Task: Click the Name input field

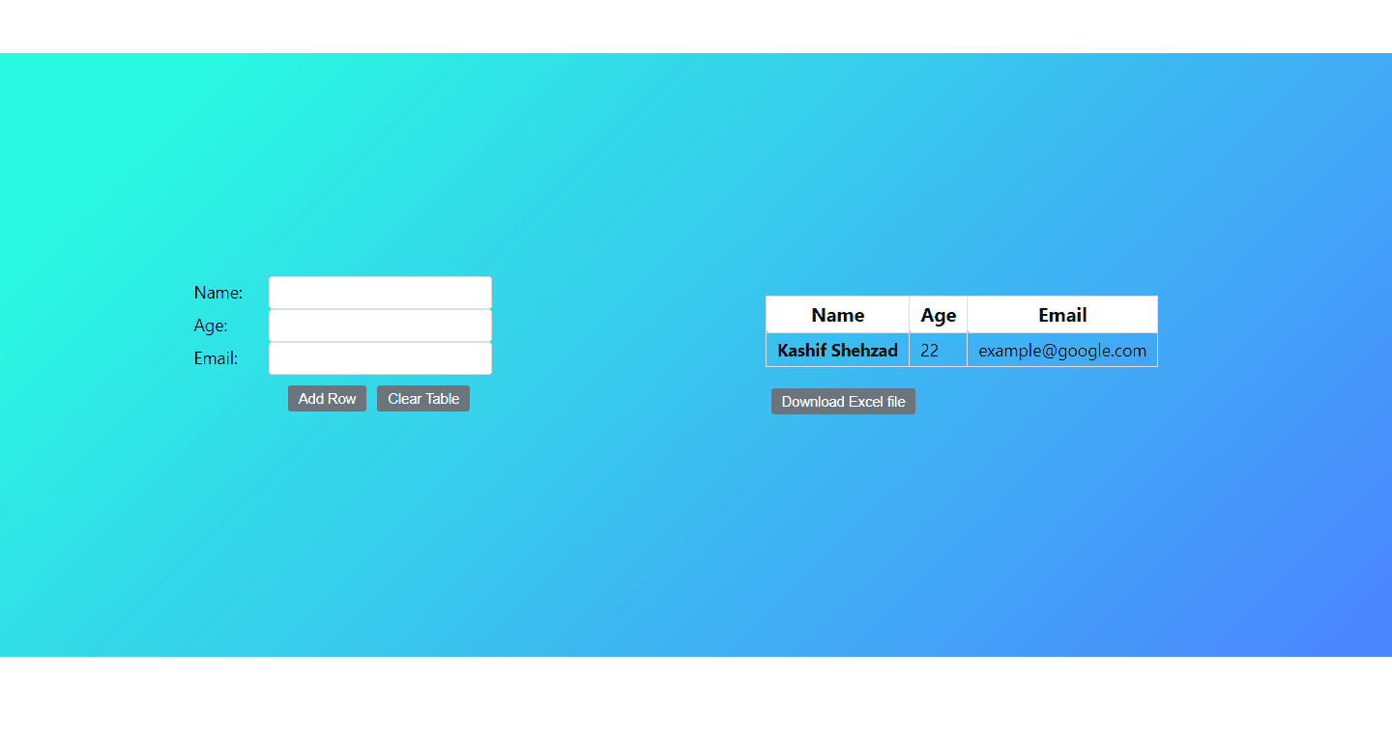Action: 380,293
